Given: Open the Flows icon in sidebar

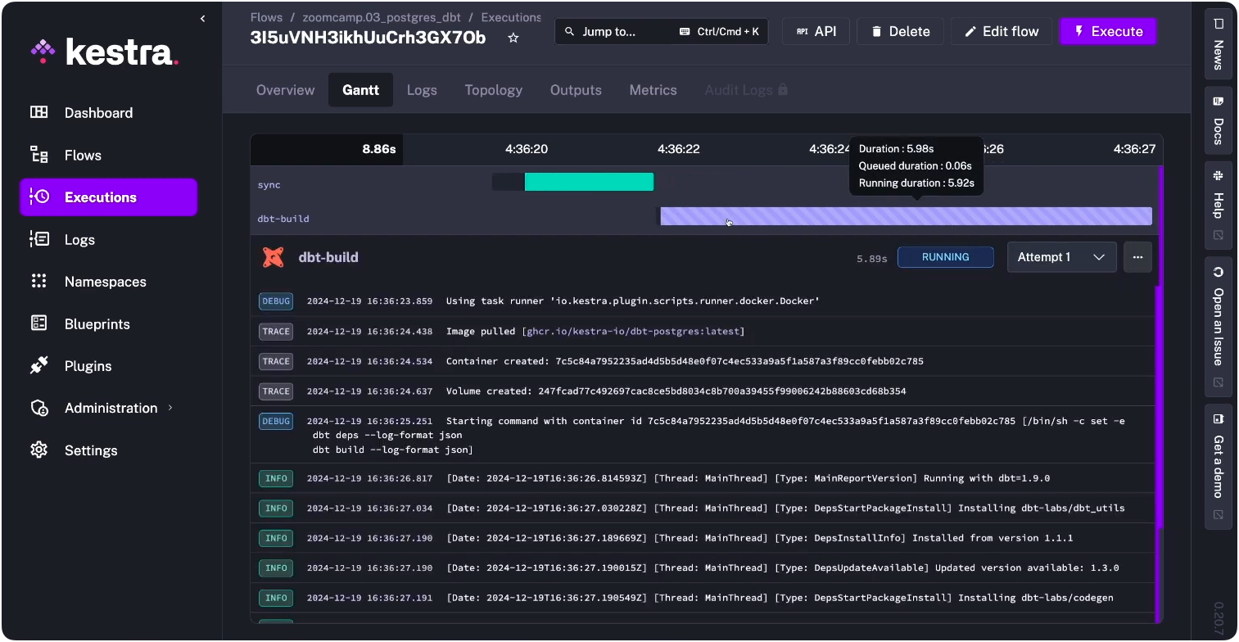Looking at the screenshot, I should (x=38, y=155).
